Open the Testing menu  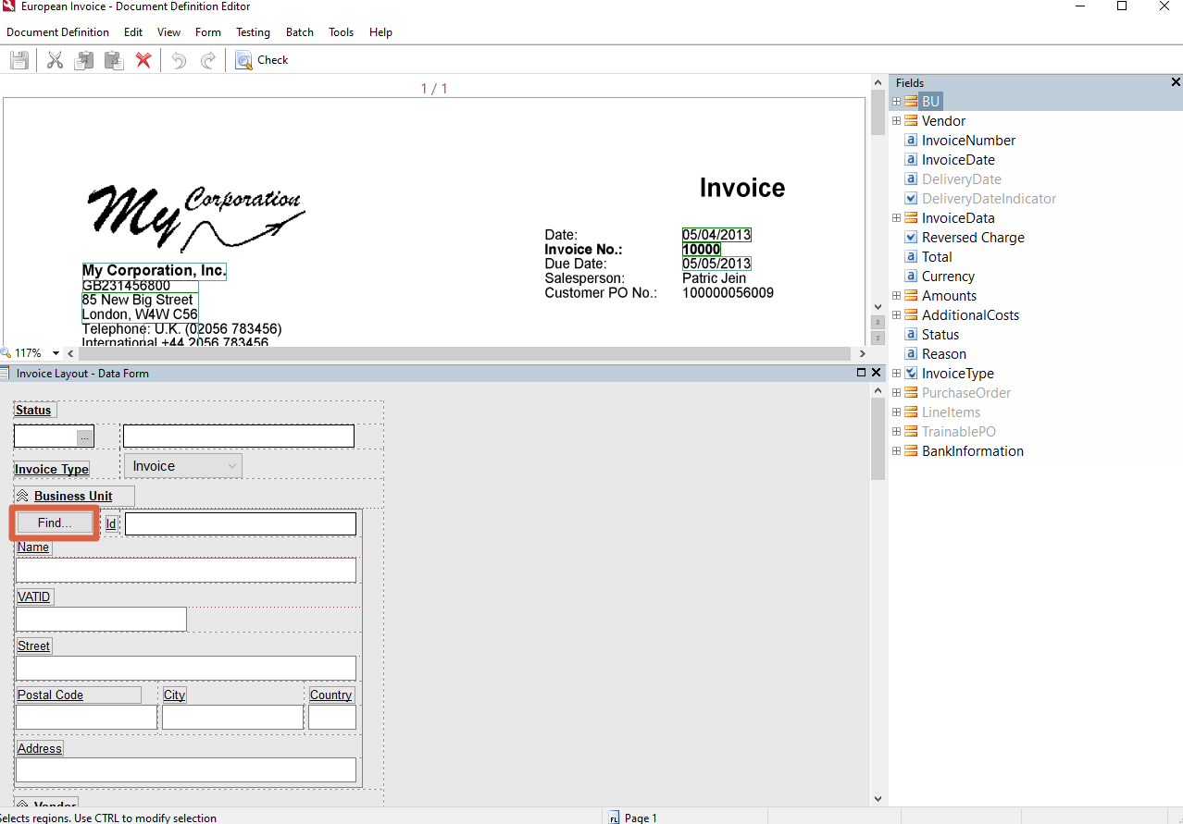[253, 32]
